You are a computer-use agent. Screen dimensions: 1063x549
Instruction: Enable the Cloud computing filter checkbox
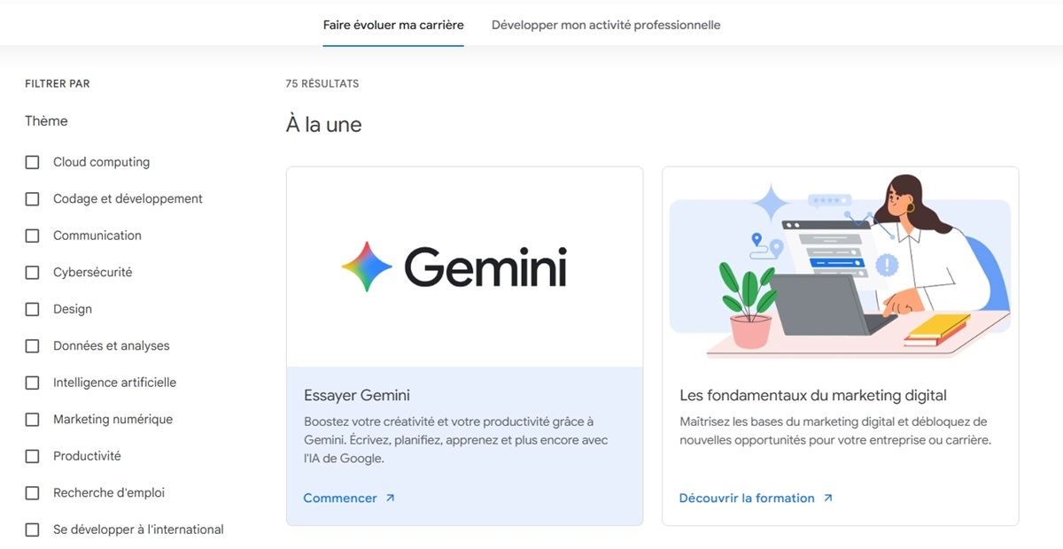click(x=33, y=162)
